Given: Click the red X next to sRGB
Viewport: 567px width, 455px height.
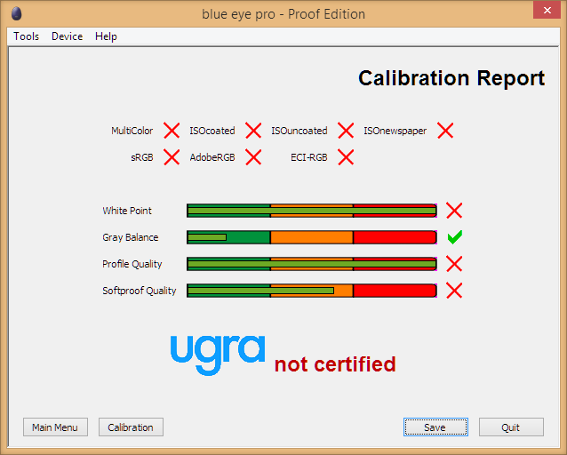Looking at the screenshot, I should click(x=172, y=157).
